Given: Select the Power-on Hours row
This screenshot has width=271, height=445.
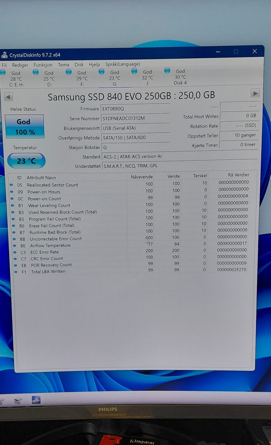Looking at the screenshot, I should [x=129, y=191].
